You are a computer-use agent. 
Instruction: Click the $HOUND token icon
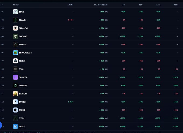click(x=15, y=36)
